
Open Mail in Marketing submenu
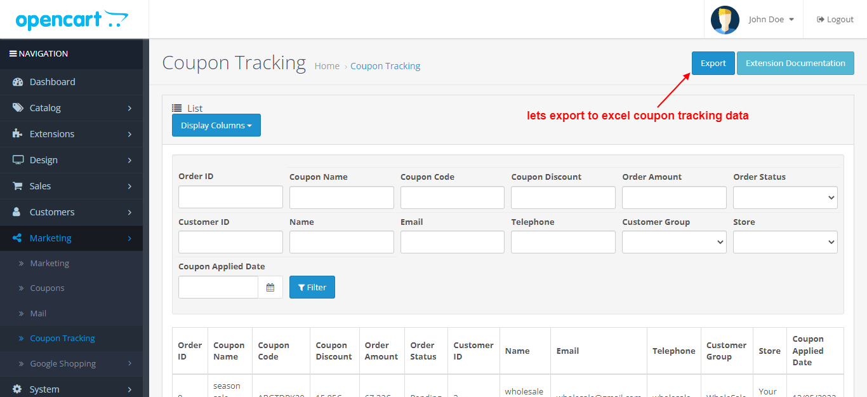38,314
